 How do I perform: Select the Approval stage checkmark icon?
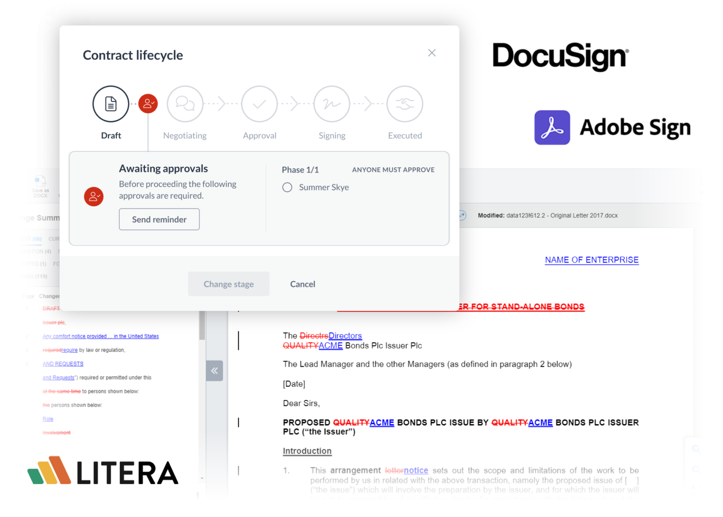pos(259,104)
